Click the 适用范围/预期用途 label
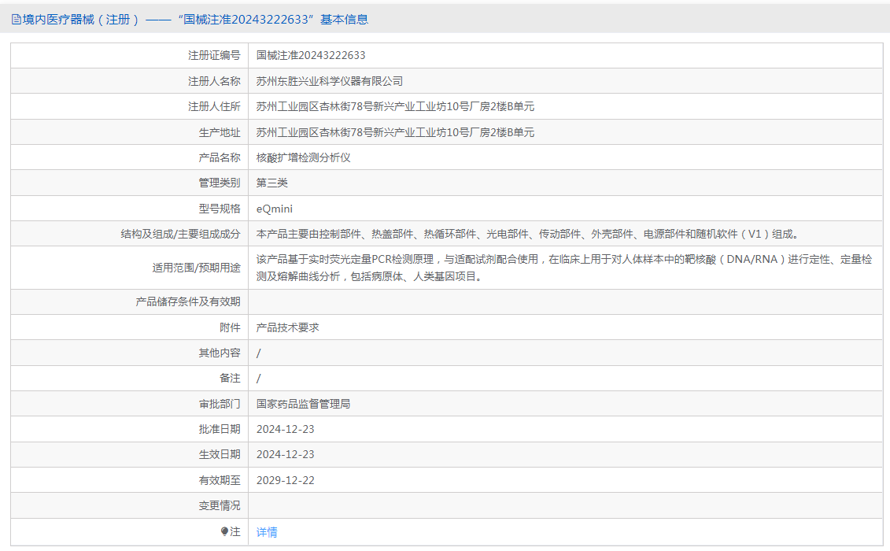Screen dimensions: 890x551 pos(196,268)
